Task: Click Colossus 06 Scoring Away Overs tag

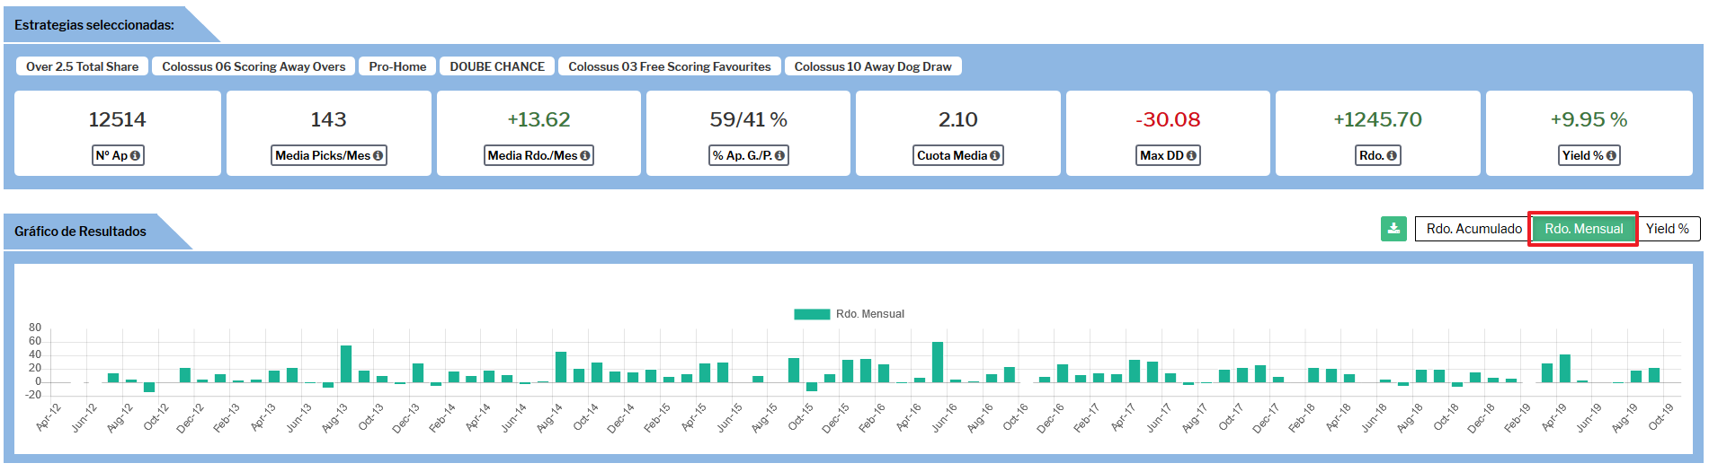Action: (x=254, y=66)
